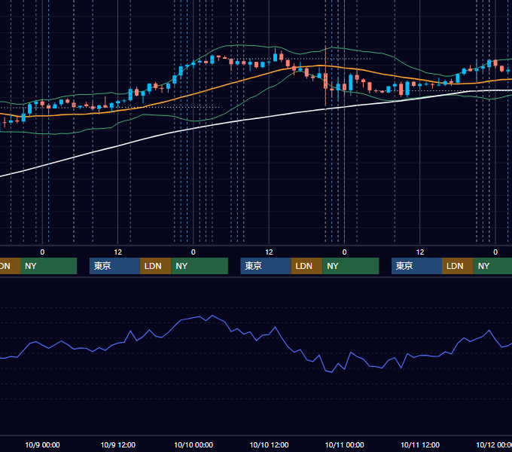The height and width of the screenshot is (452, 512).
Task: Click the 10/9 12:00 date label
Action: (118, 444)
